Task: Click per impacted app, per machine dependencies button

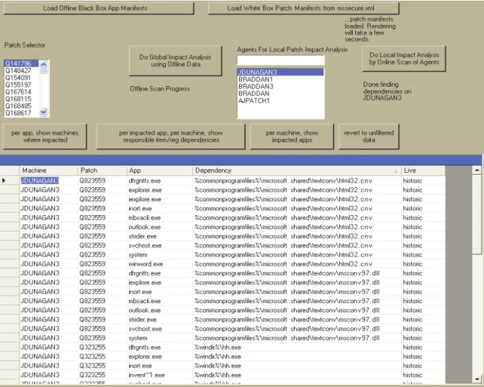Action: click(x=170, y=137)
